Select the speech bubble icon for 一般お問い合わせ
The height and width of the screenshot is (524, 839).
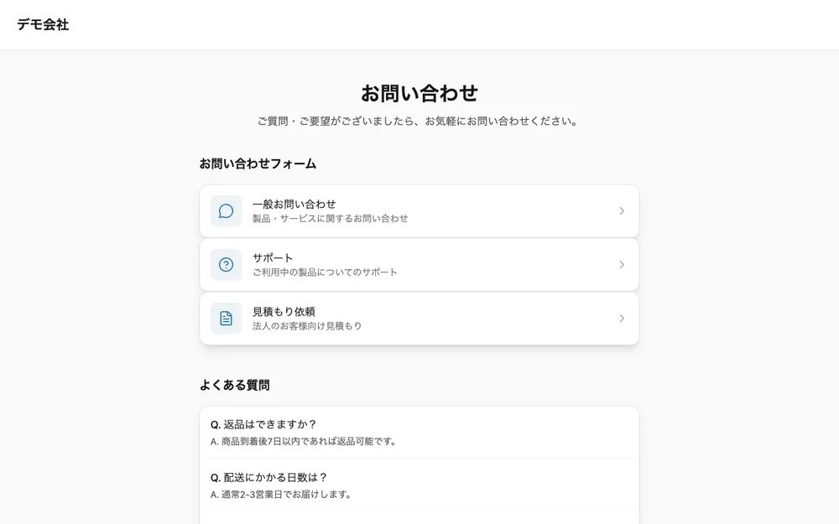[226, 210]
